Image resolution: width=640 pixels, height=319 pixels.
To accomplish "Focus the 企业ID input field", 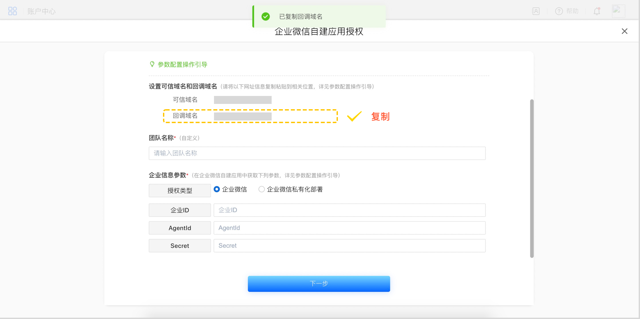I will 349,210.
